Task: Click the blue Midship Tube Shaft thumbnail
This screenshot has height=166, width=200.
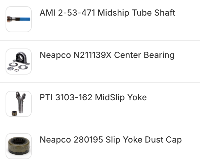Action: pos(19,19)
